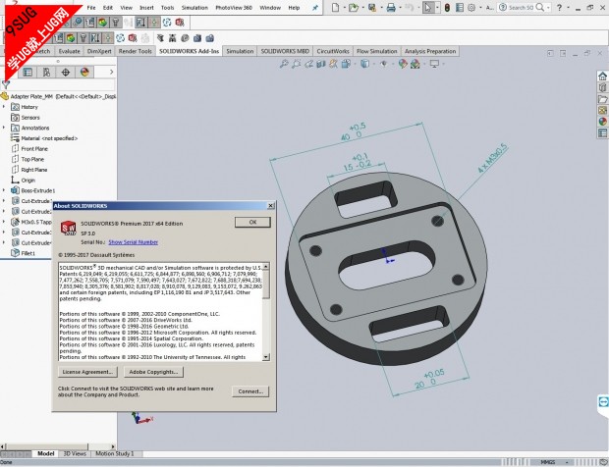Click OK in About SOLIDWORKS dialog

pos(252,223)
